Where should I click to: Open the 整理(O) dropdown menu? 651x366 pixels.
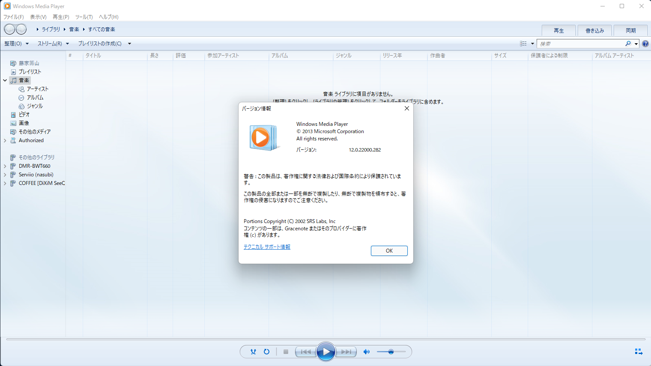pos(16,44)
